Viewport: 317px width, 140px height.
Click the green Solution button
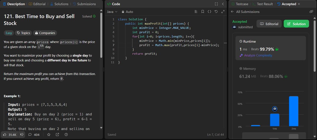(x=296, y=24)
